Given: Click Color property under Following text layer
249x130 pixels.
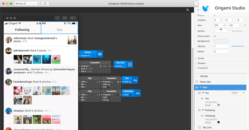Looking at the screenshot, I should click(208, 123).
